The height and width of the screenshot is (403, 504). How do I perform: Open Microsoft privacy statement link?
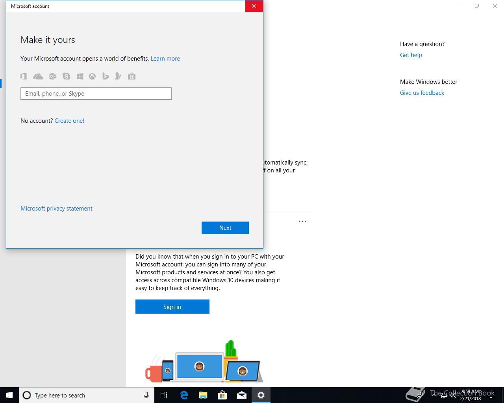tap(56, 209)
